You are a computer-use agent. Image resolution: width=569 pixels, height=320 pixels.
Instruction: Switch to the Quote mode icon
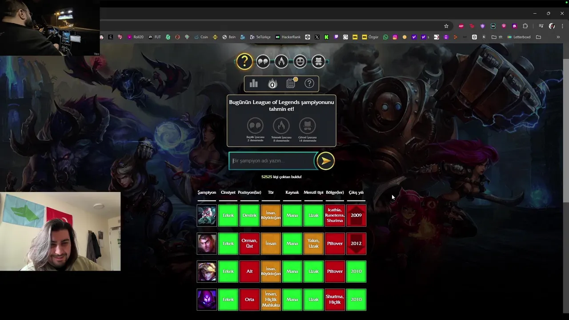click(x=263, y=61)
